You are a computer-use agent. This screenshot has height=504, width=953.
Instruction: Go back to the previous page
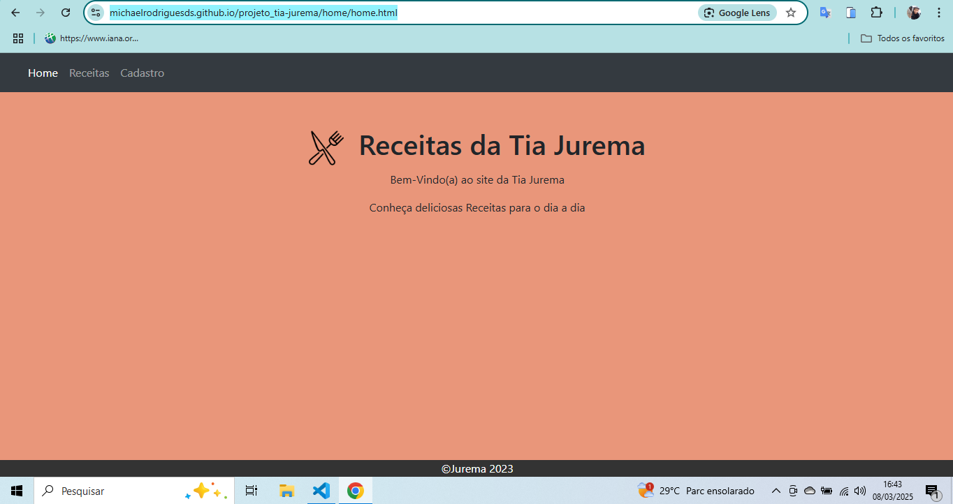click(x=15, y=12)
